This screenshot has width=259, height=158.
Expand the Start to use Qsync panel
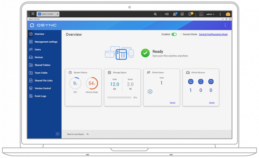click(x=88, y=134)
